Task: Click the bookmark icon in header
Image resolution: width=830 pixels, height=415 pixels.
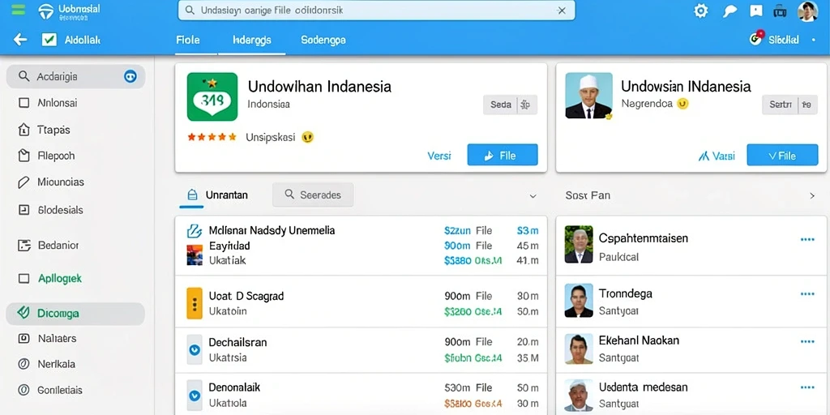Action: (x=756, y=11)
